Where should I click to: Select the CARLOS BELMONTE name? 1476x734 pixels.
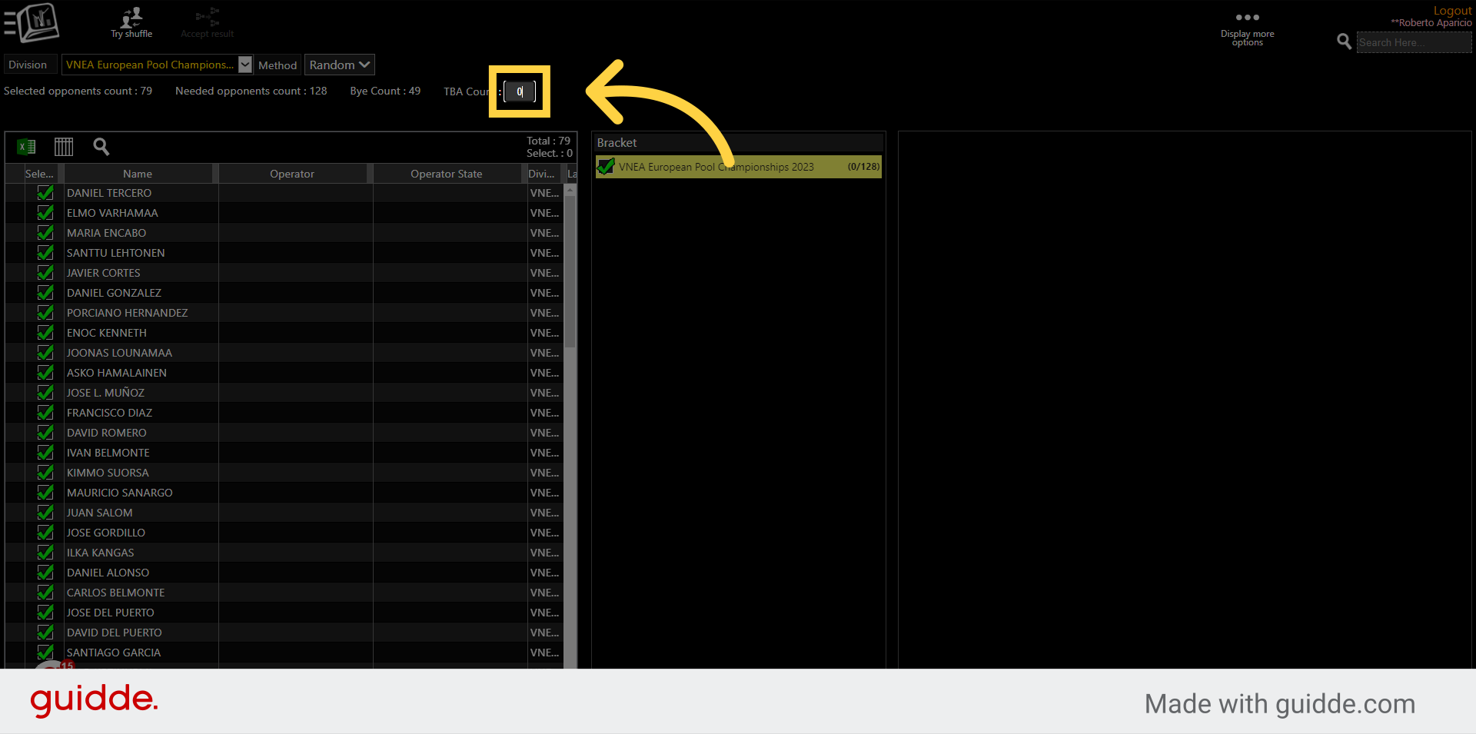tap(116, 593)
